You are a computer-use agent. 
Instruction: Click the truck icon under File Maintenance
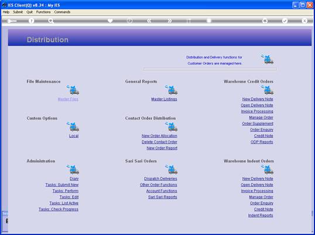pyautogui.click(x=73, y=89)
